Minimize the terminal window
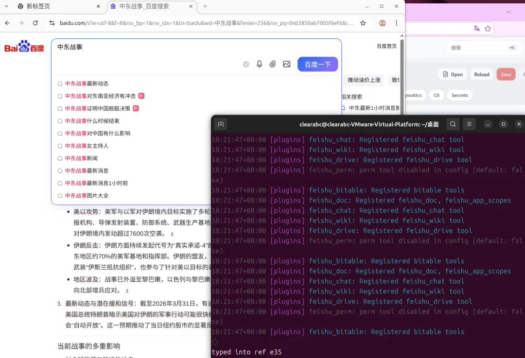The image size is (525, 358). coord(488,124)
